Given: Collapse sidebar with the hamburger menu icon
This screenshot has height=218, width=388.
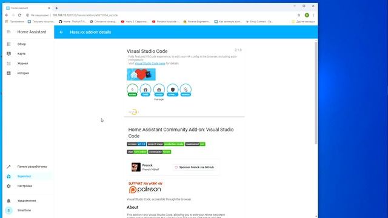Looking at the screenshot, I should (8, 32).
